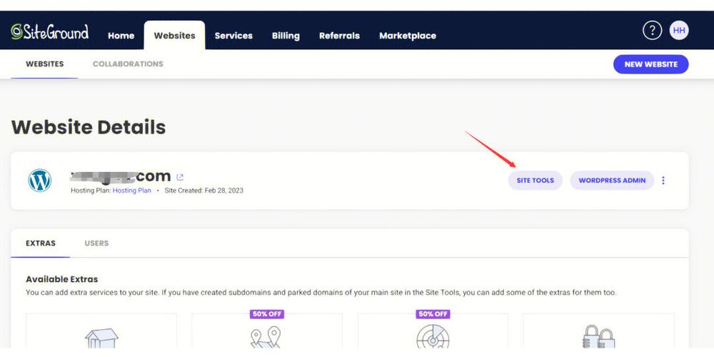Open the help question mark icon
Screen dimensions: 714x357
tap(652, 31)
